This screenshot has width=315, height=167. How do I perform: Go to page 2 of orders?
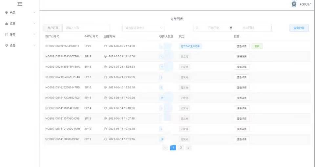[181, 148]
